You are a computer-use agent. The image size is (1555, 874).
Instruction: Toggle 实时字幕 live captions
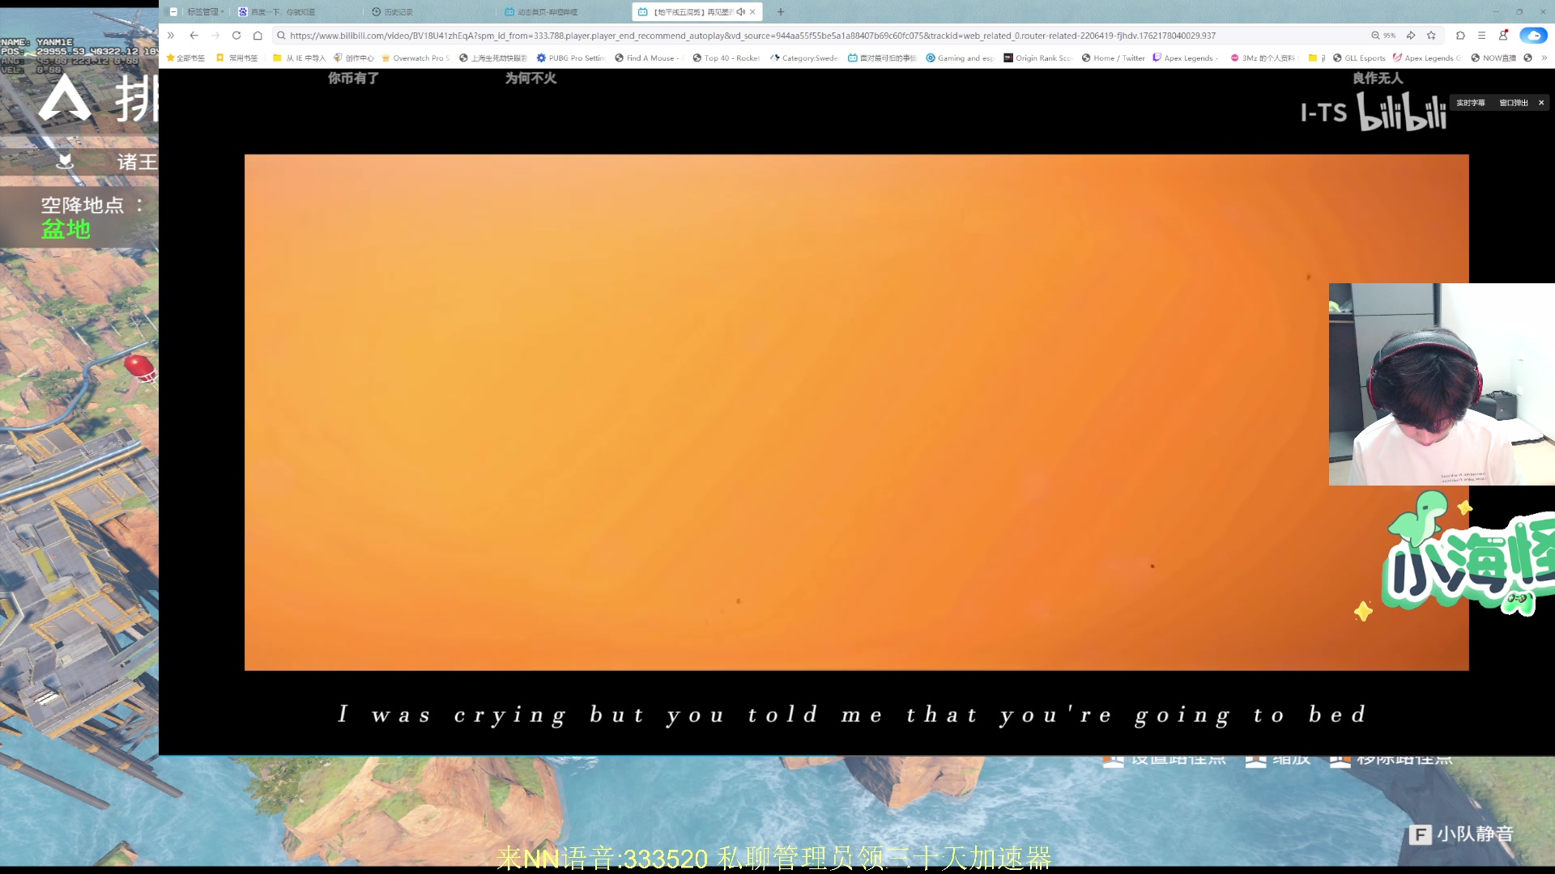click(1471, 103)
